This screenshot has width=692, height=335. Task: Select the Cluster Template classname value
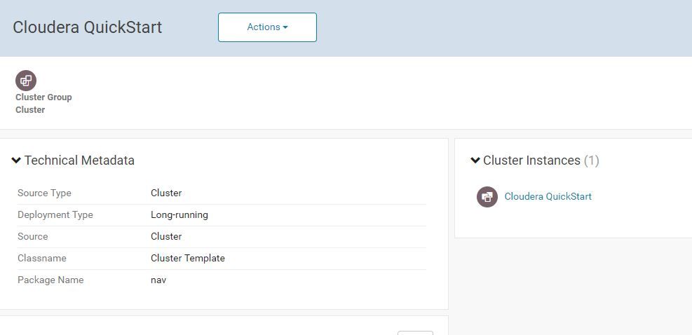[188, 259]
